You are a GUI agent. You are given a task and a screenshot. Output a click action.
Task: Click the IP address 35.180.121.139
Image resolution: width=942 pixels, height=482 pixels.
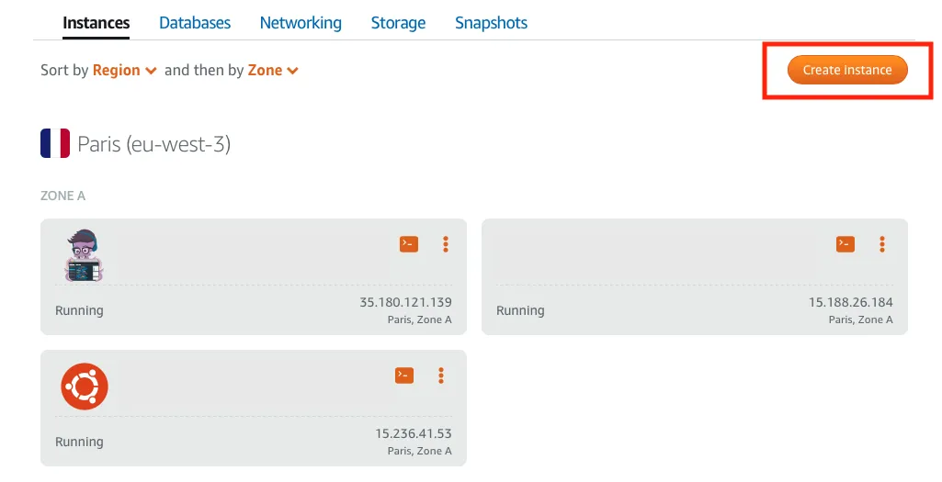point(405,302)
